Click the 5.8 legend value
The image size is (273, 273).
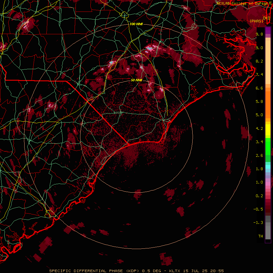(x=259, y=102)
